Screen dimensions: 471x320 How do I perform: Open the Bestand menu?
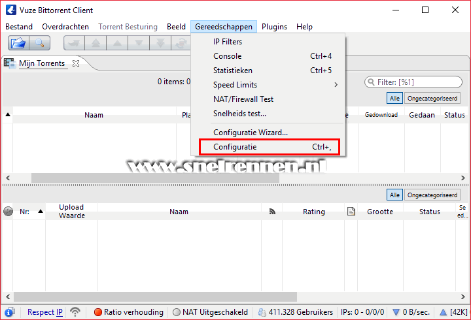(19, 27)
